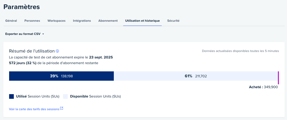Open the Général settings tab
This screenshot has width=287, height=120.
tap(11, 21)
